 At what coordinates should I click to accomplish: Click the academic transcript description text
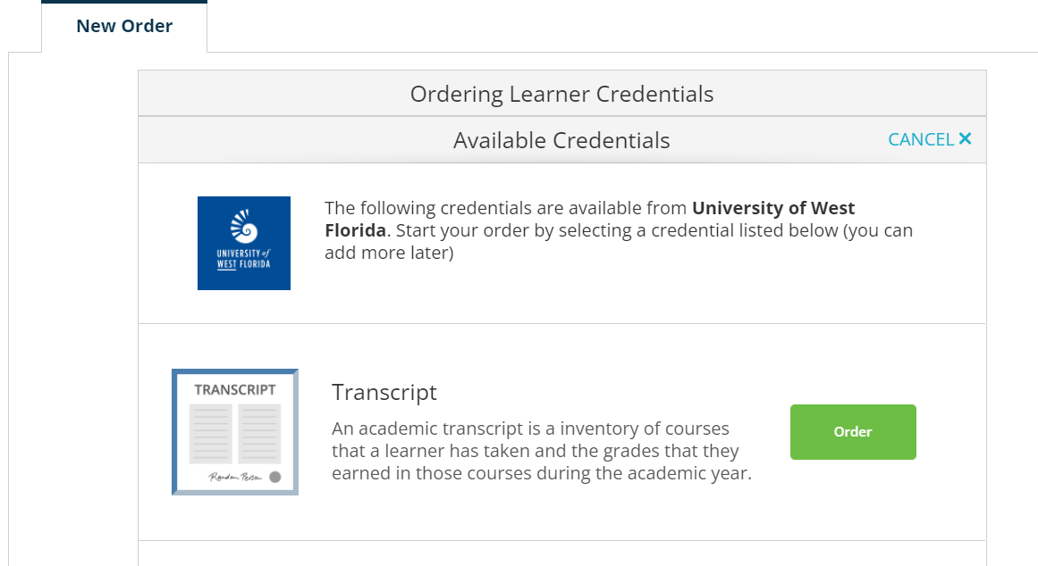pyautogui.click(x=542, y=451)
